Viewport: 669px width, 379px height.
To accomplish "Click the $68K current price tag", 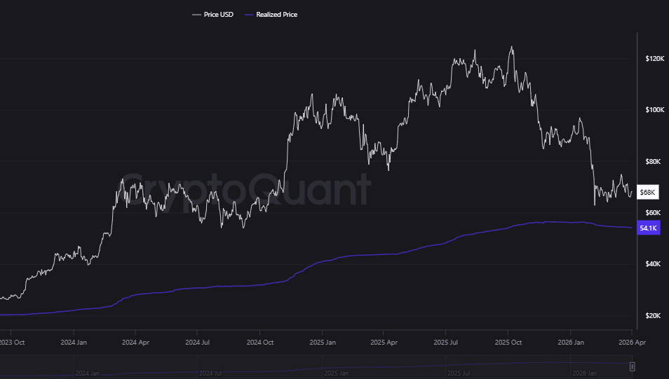I will point(648,192).
